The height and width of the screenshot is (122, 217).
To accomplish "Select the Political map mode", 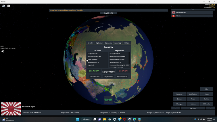I will (206, 99).
